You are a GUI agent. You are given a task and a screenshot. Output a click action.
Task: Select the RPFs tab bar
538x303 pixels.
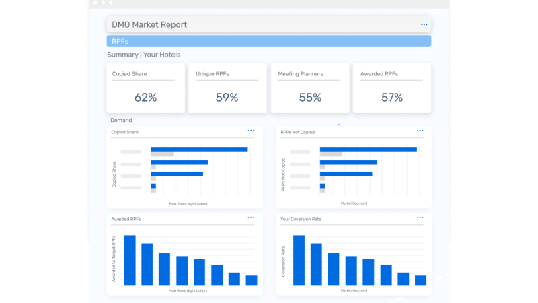[x=269, y=42]
